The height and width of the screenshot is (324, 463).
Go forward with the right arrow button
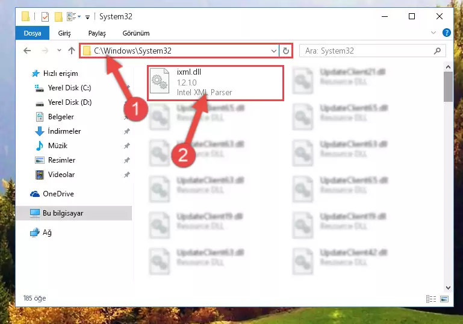[45, 51]
